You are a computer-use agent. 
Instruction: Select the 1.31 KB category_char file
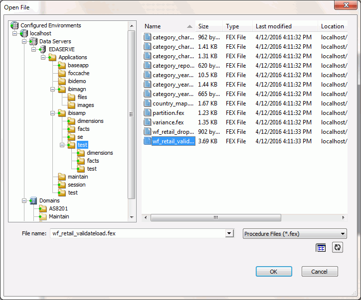click(x=244, y=56)
